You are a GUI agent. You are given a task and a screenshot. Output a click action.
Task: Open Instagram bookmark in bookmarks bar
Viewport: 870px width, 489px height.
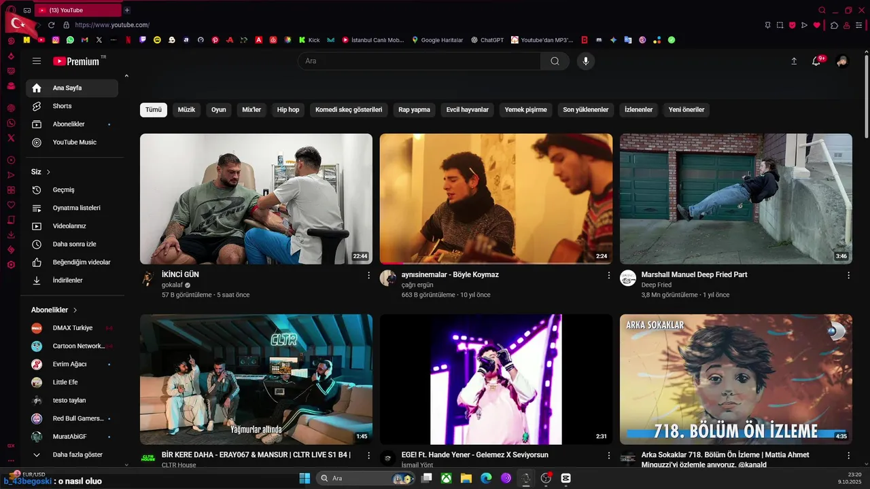click(56, 40)
